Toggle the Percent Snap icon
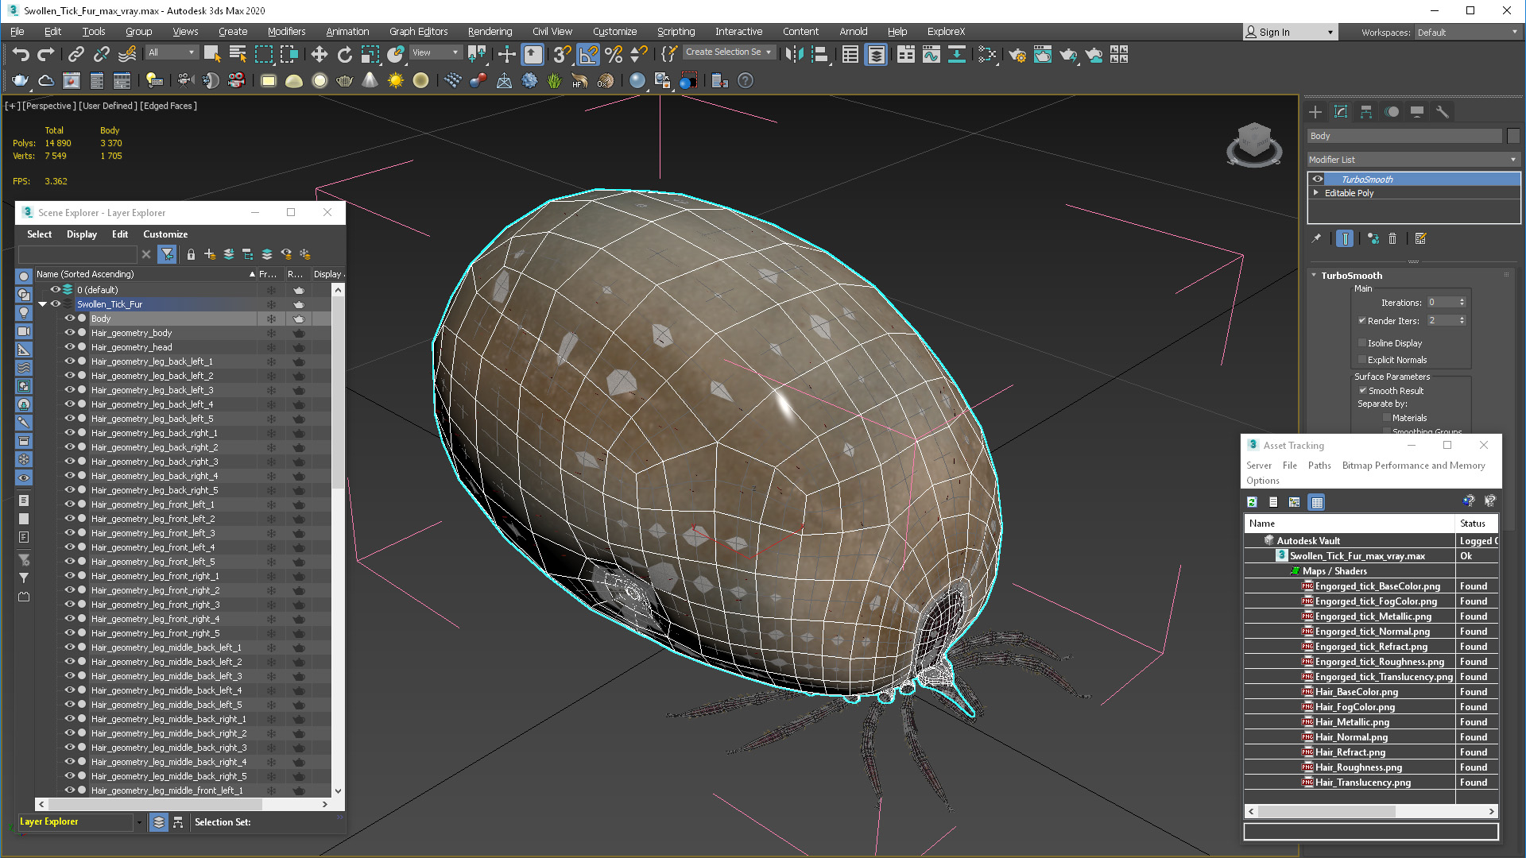This screenshot has width=1526, height=858. click(614, 54)
